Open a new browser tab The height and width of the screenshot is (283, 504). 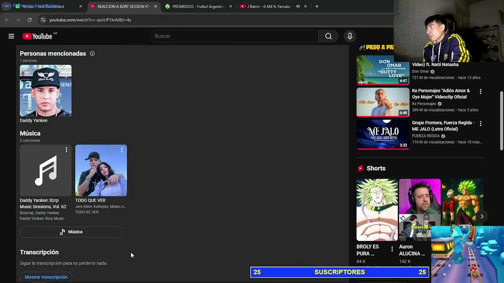tap(317, 6)
